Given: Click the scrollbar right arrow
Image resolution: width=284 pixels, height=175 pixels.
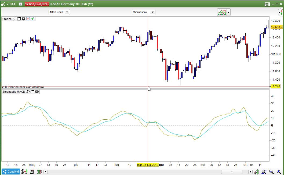Looking at the screenshot, I should (250, 172).
